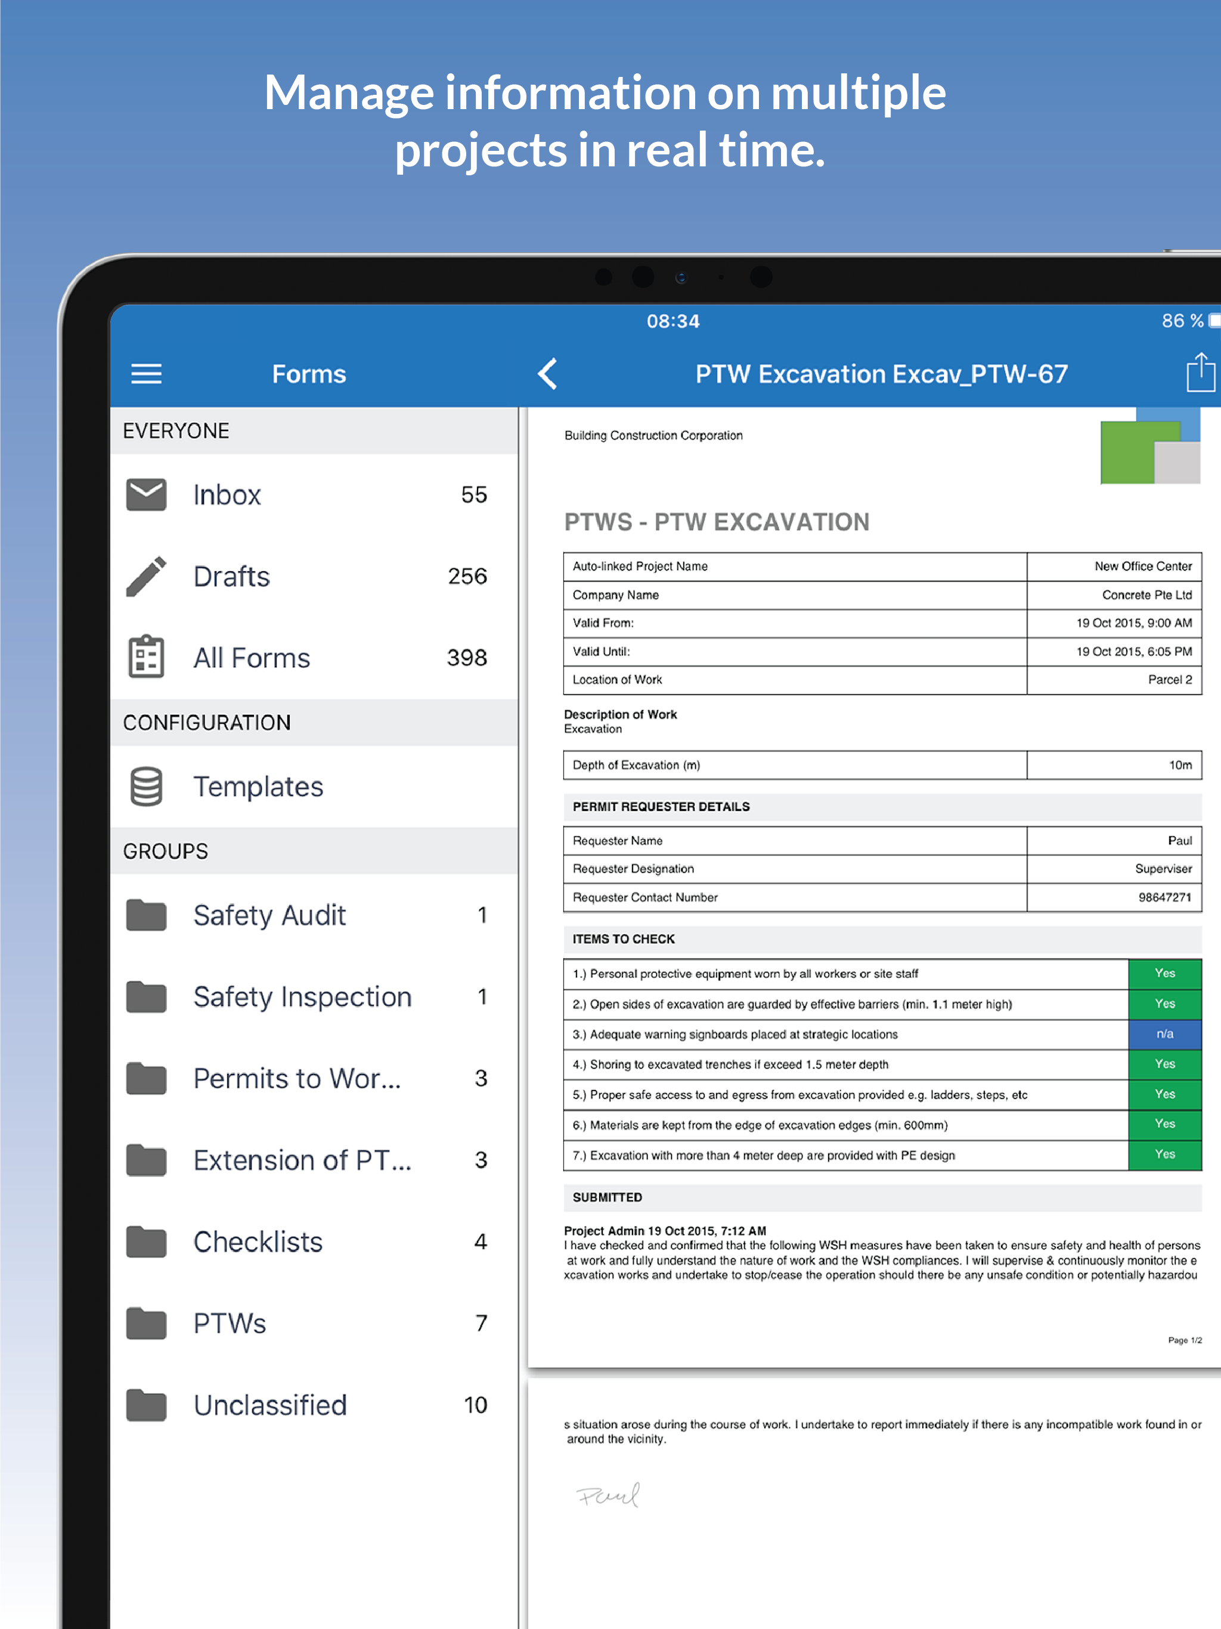The width and height of the screenshot is (1221, 1629).
Task: Tap the back chevron arrow
Action: [x=547, y=374]
